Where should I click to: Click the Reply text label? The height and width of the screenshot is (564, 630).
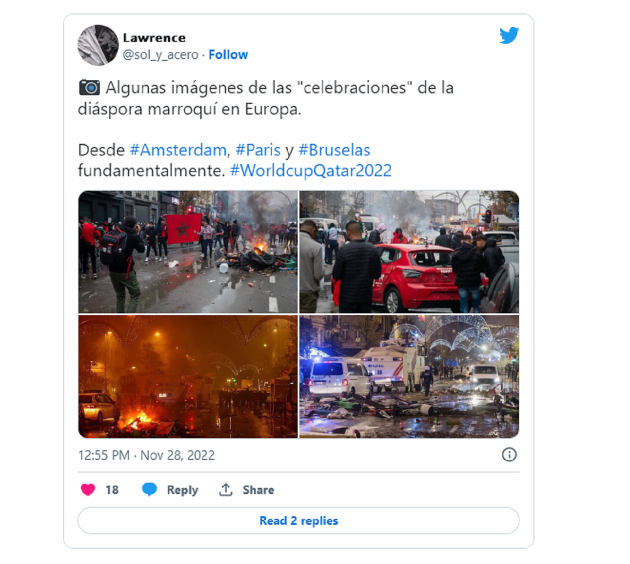pos(182,490)
